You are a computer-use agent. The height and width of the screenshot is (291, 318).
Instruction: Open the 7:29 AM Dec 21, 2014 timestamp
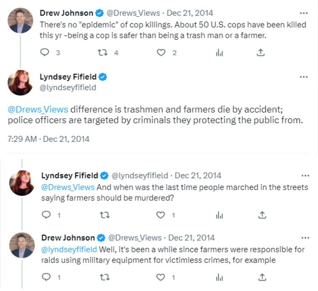49,139
